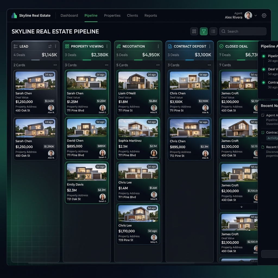Click the Property Viewing grid icon
278x278 pixels.
point(67,46)
